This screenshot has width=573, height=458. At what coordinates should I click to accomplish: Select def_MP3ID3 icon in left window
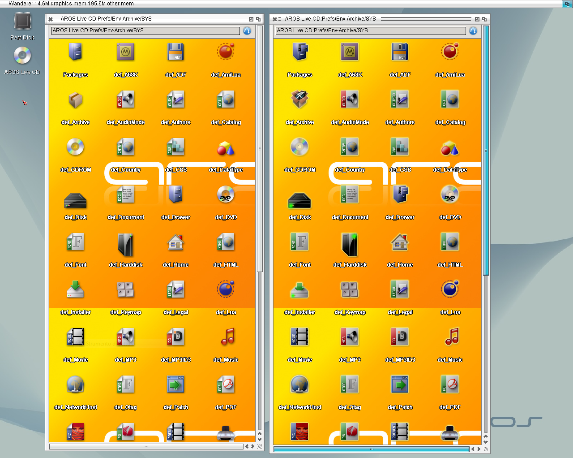[x=175, y=337]
